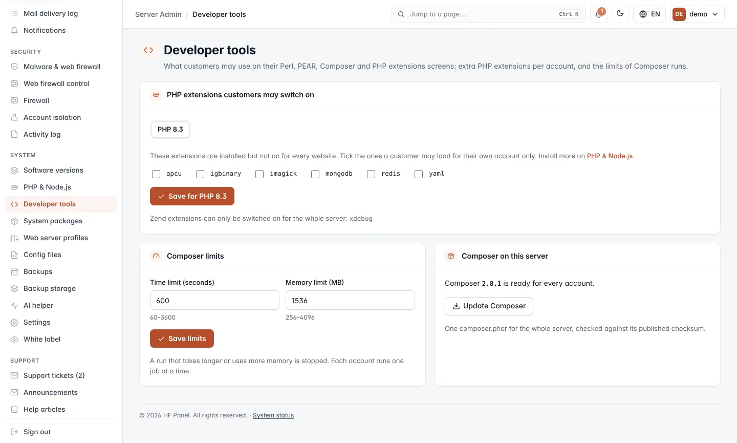Check the mongodb extension box

pyautogui.click(x=315, y=174)
